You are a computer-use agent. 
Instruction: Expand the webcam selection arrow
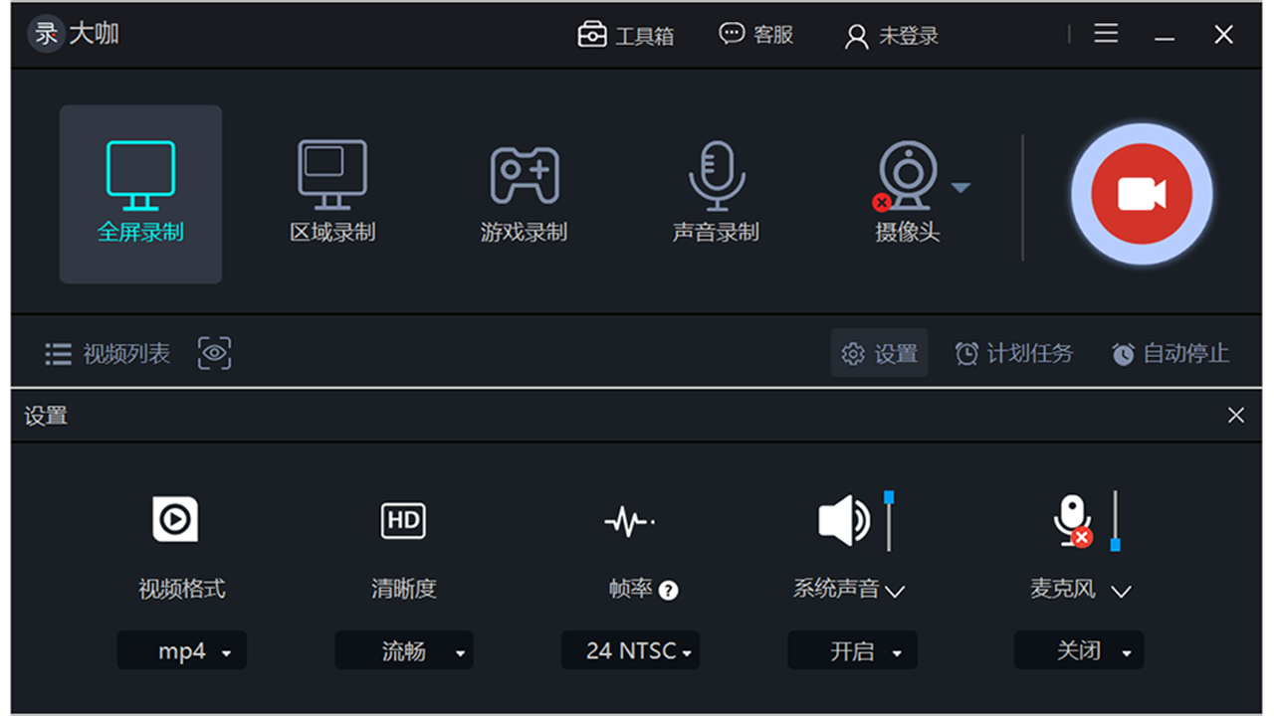pyautogui.click(x=961, y=185)
